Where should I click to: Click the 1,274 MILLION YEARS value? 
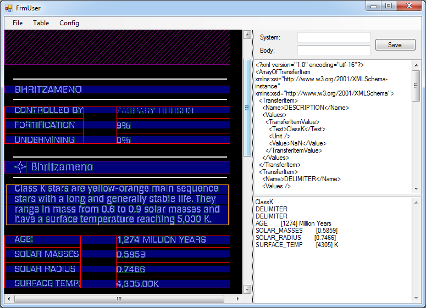[x=162, y=239]
